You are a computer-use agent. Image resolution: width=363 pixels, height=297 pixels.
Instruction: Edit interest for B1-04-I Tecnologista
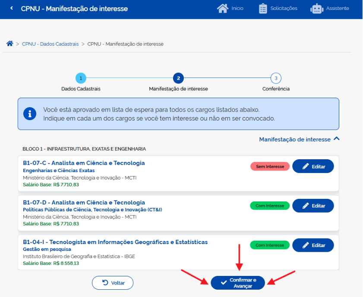(x=313, y=245)
